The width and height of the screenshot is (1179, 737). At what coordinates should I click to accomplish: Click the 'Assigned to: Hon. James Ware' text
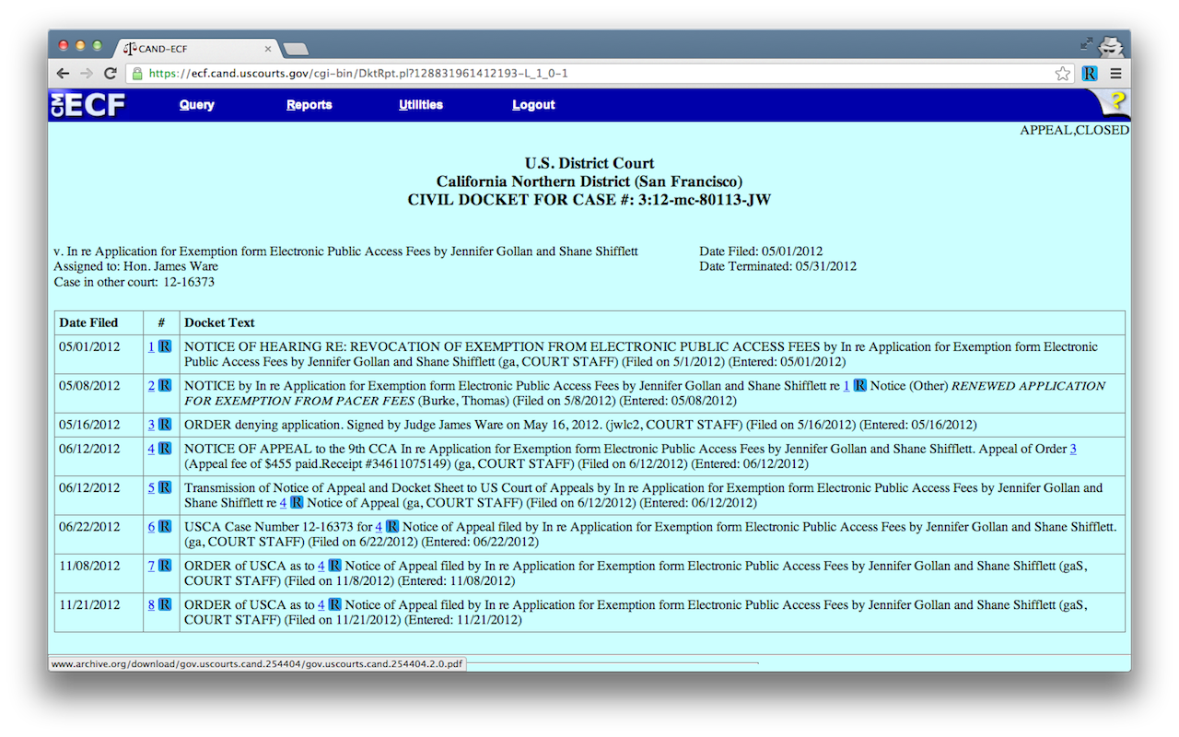click(x=136, y=266)
